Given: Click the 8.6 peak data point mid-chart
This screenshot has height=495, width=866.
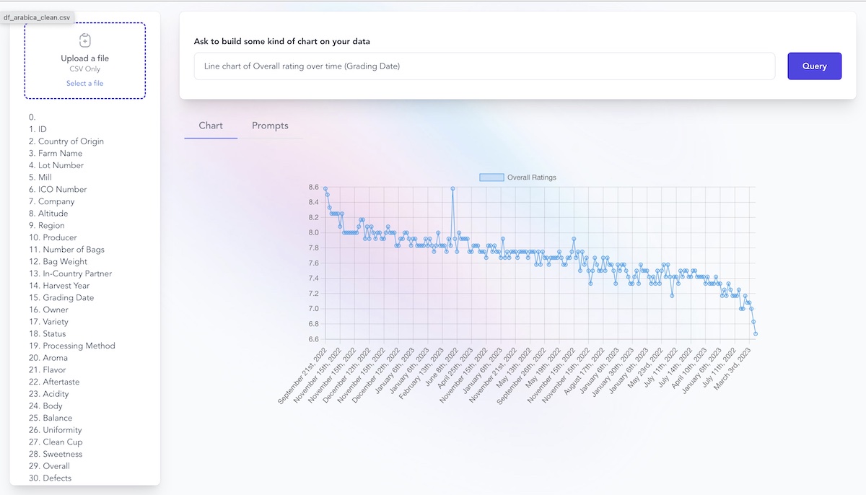Looking at the screenshot, I should (x=452, y=188).
